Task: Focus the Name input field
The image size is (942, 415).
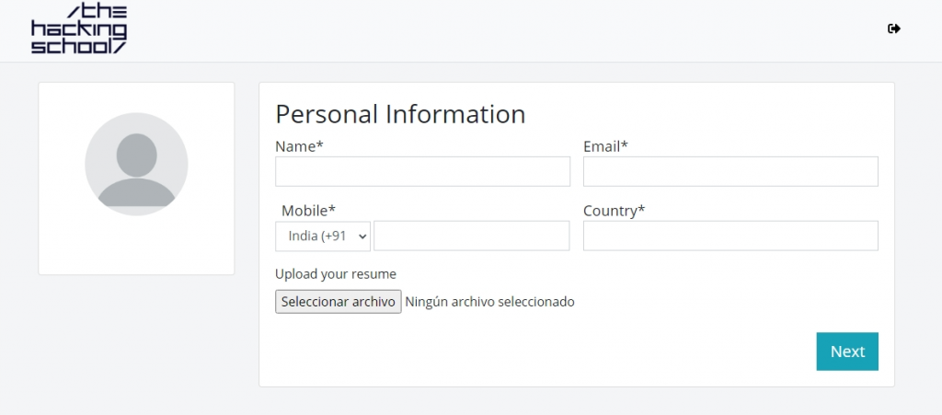Action: (422, 172)
